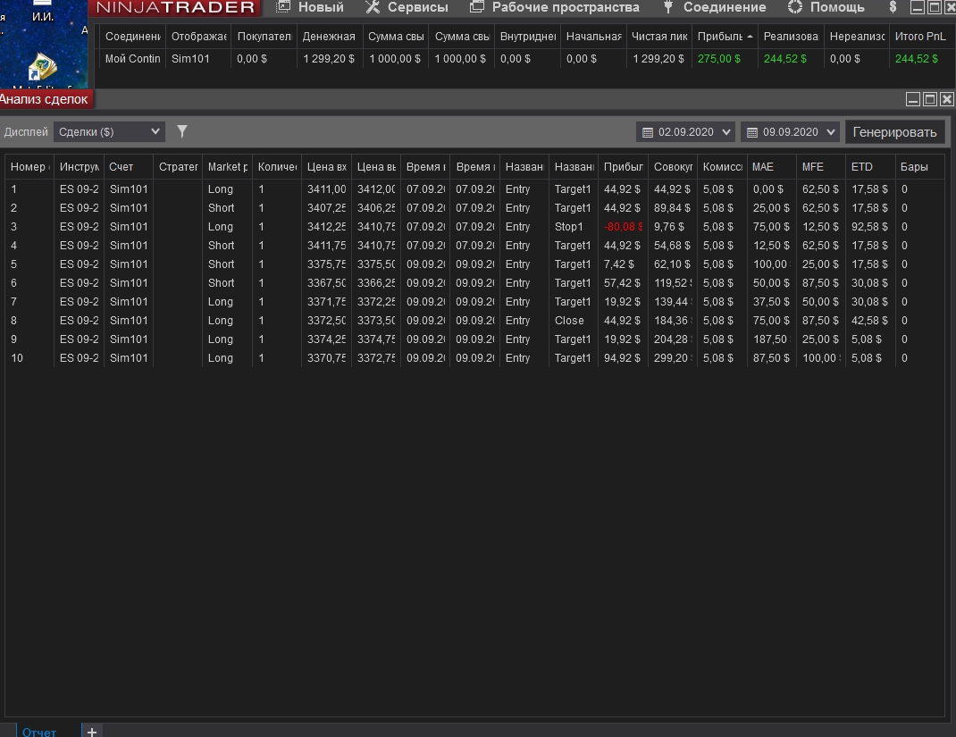Click the Market position column header
Image resolution: width=956 pixels, height=737 pixels.
click(227, 166)
